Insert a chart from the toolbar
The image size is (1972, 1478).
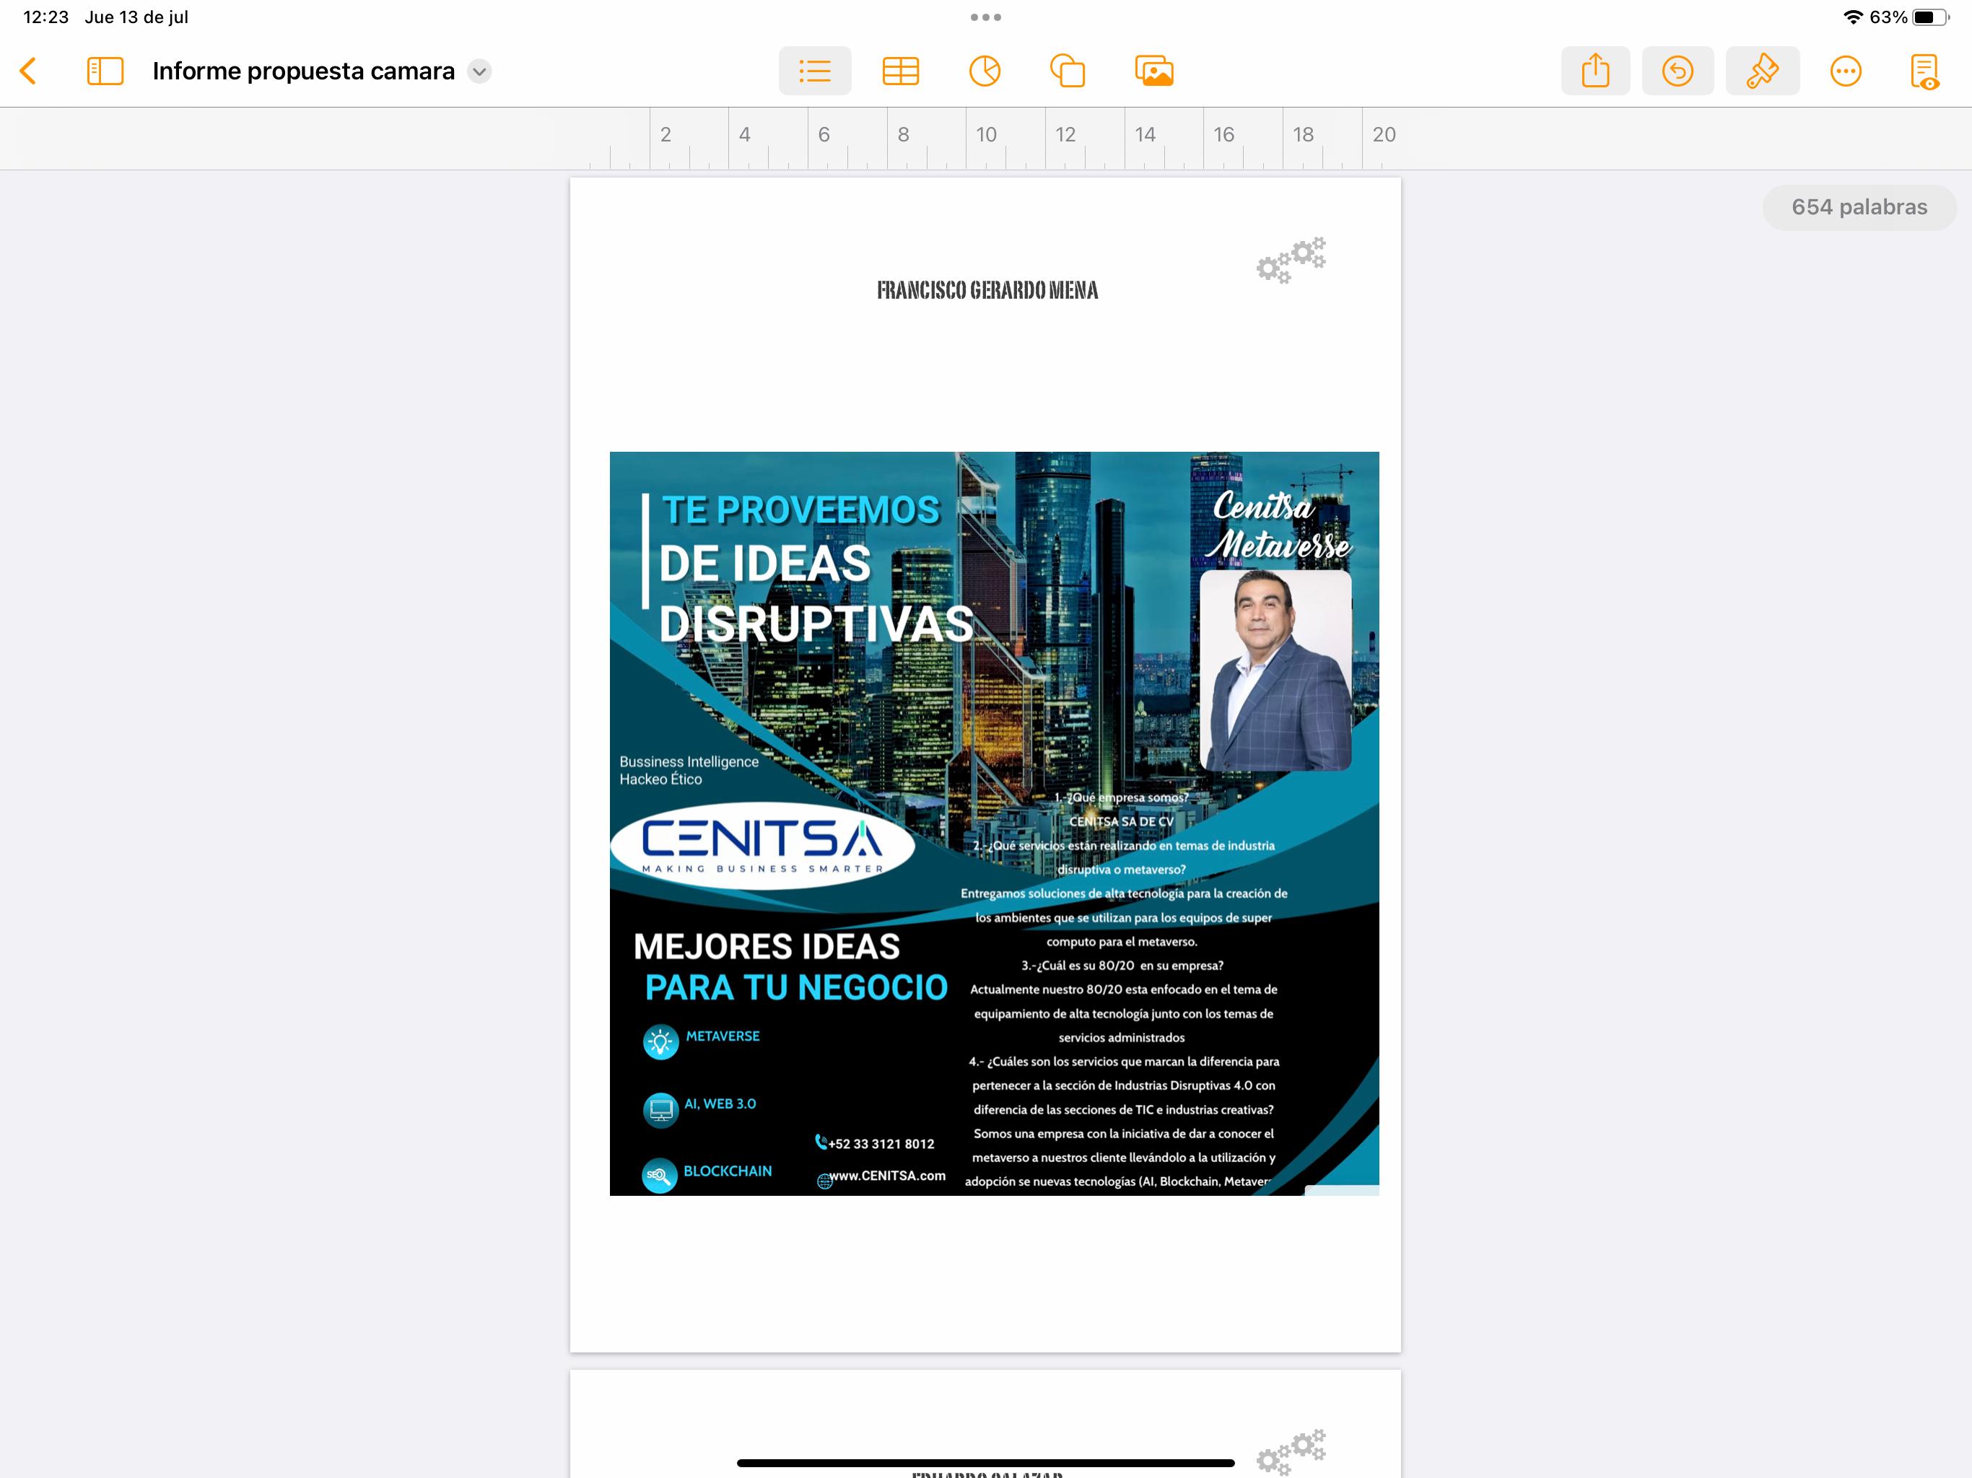click(x=985, y=71)
